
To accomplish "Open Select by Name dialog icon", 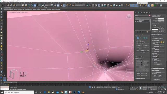I will click(x=26, y=5).
